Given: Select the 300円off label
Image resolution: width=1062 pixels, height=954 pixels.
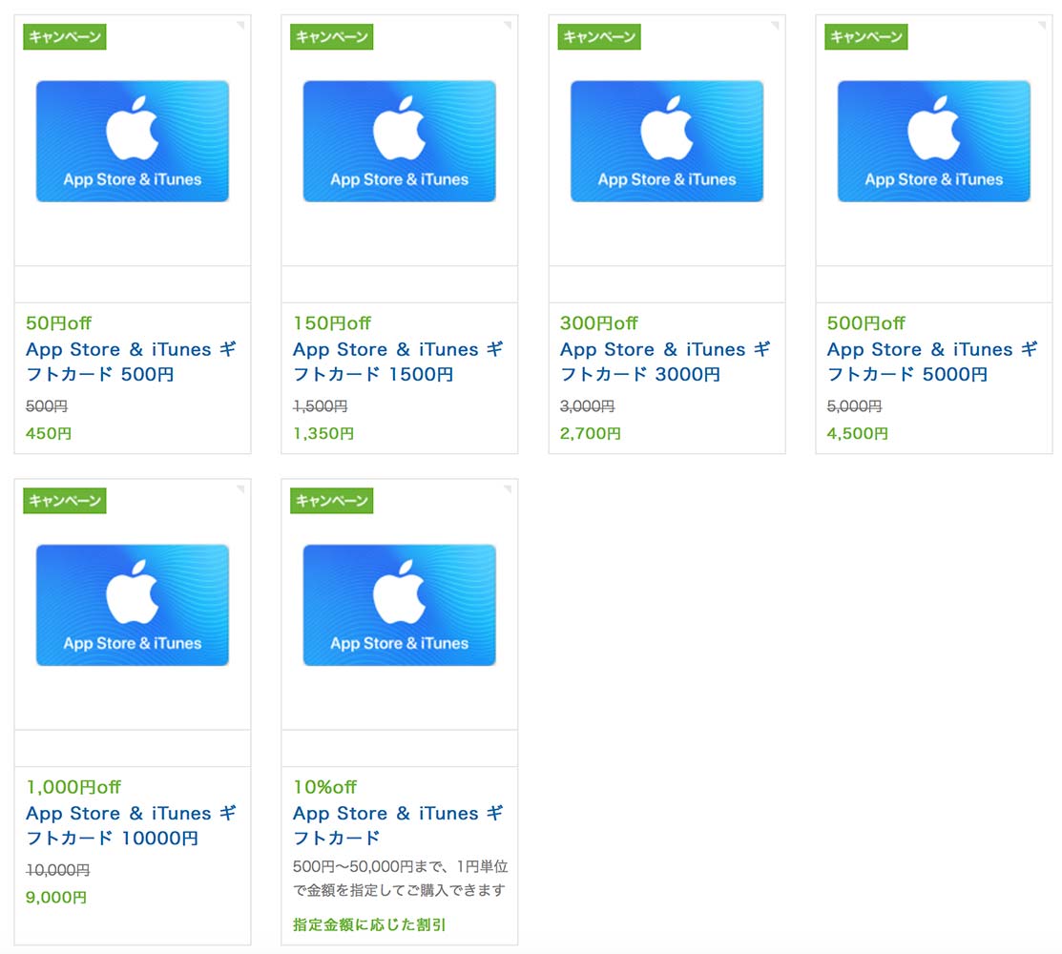Looking at the screenshot, I should 598,323.
